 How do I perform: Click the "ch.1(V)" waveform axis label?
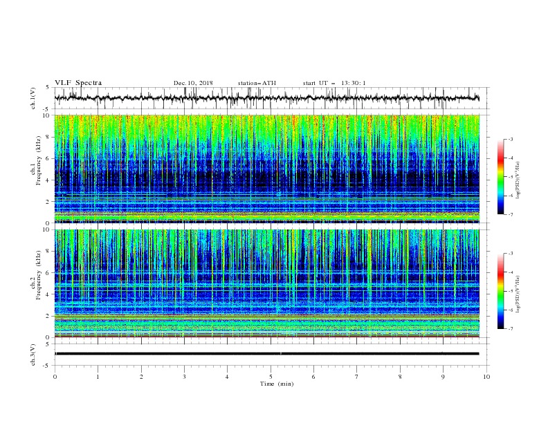coord(33,98)
